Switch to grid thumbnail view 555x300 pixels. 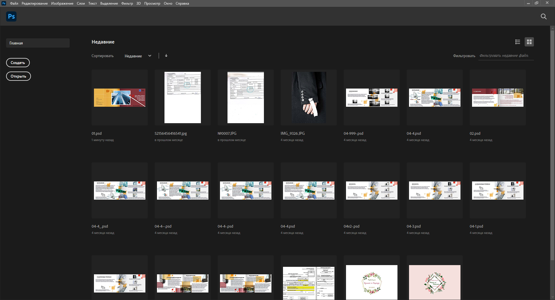[x=529, y=42]
